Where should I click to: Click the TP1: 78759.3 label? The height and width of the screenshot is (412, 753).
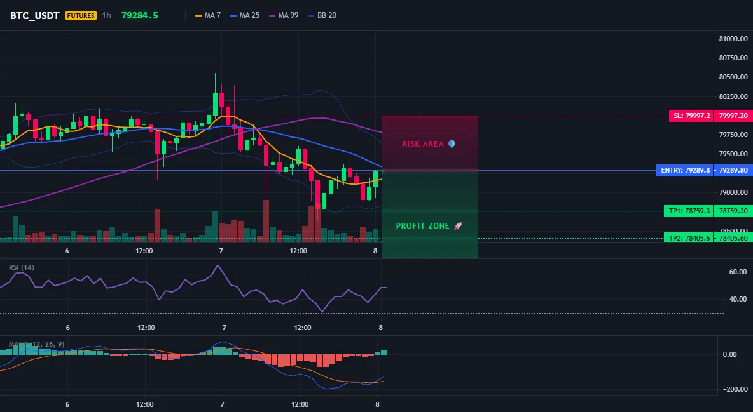tap(689, 211)
